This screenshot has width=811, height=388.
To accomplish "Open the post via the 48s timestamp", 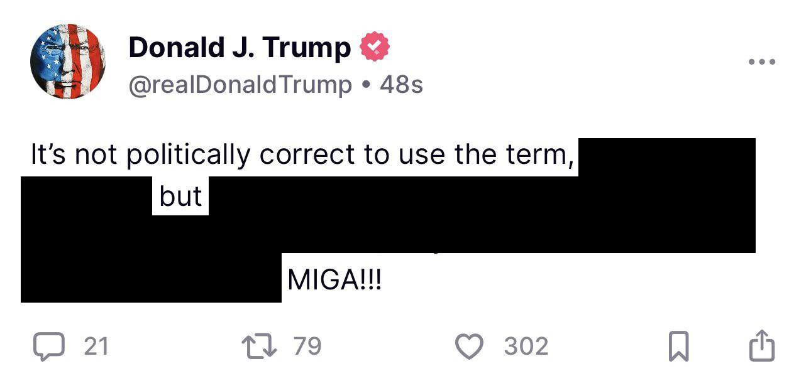I will [401, 84].
